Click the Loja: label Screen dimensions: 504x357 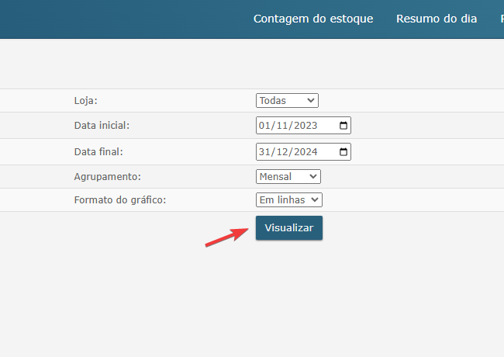[x=85, y=101]
